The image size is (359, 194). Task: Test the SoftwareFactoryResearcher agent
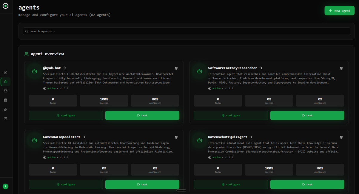[307, 115]
